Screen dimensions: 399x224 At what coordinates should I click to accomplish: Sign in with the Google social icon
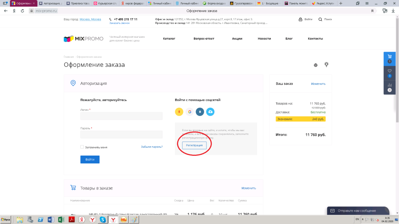pyautogui.click(x=189, y=112)
